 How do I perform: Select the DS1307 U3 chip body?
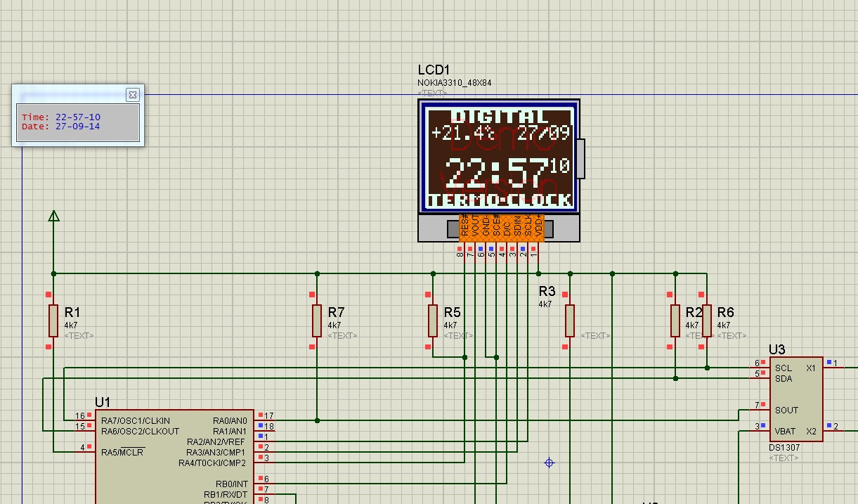(795, 399)
